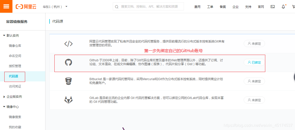Open the region dropdown 华东1（杭州）

pyautogui.click(x=55, y=7)
